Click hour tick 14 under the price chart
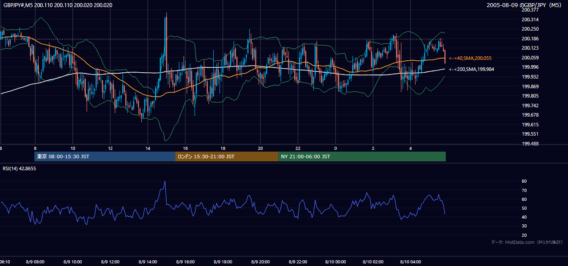Viewport: 568px width, 266px height. pyautogui.click(x=148, y=148)
